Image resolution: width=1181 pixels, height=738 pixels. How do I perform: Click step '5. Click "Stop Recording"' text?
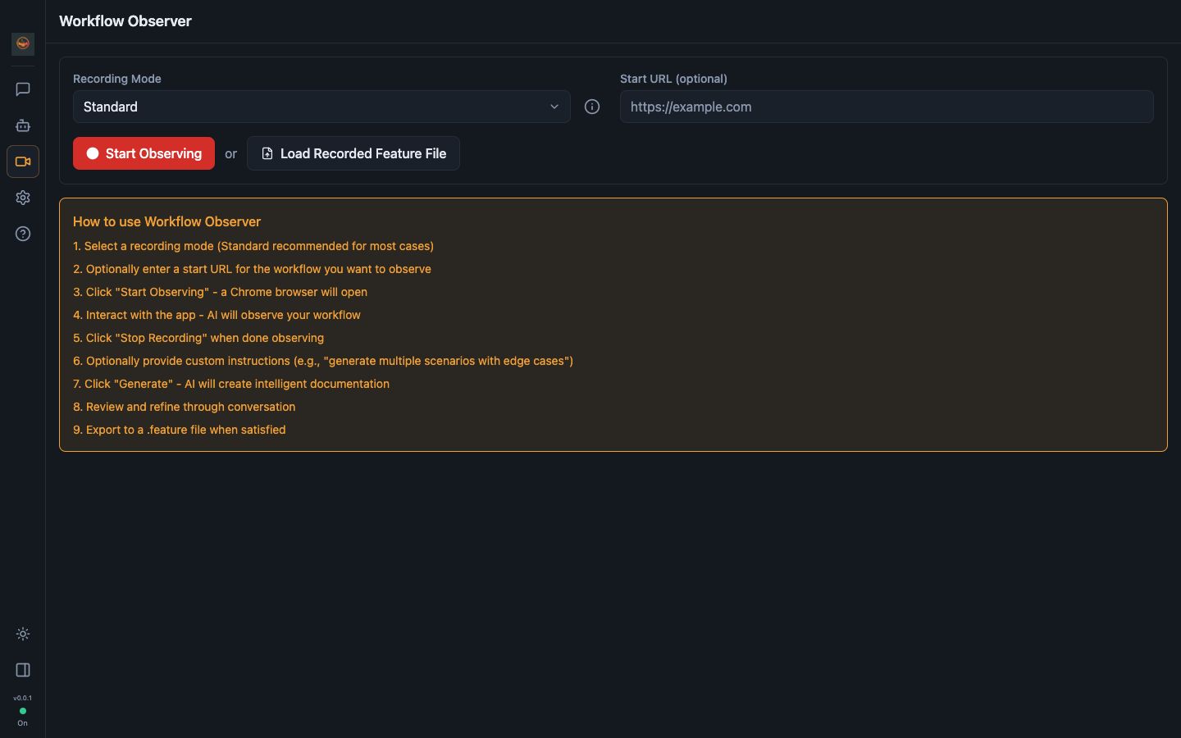(198, 338)
